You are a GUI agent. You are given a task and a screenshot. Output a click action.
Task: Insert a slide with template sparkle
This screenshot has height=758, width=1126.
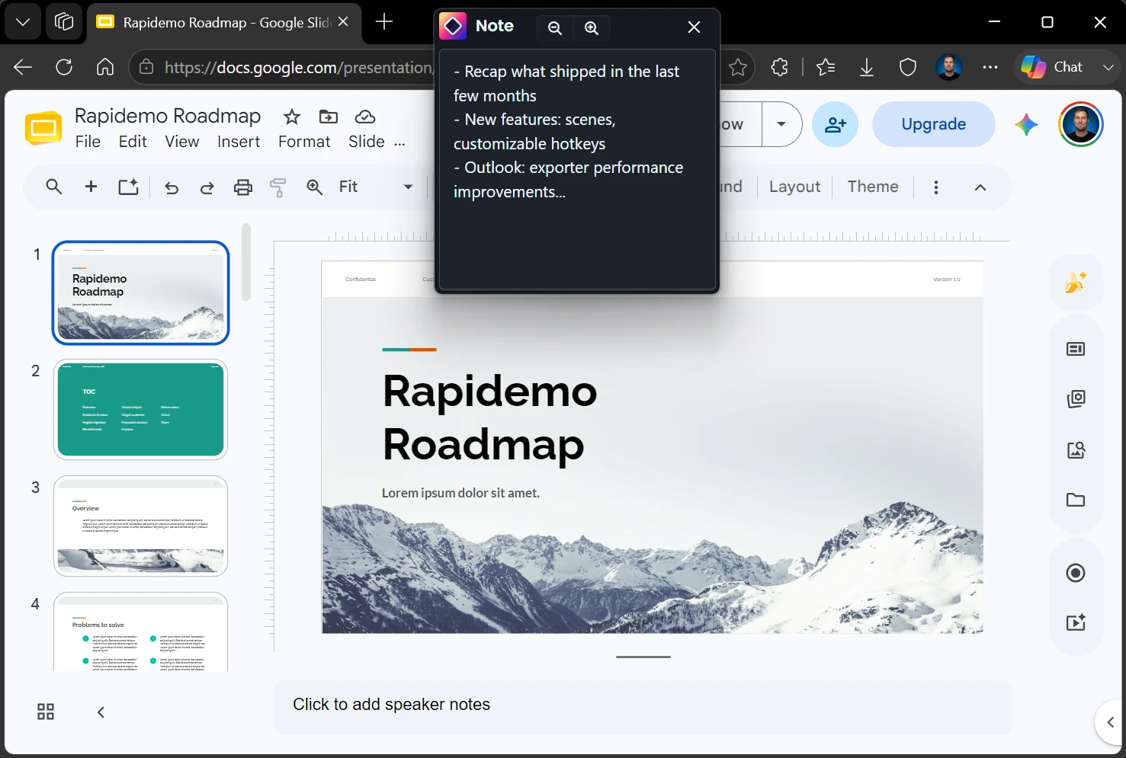tap(128, 187)
